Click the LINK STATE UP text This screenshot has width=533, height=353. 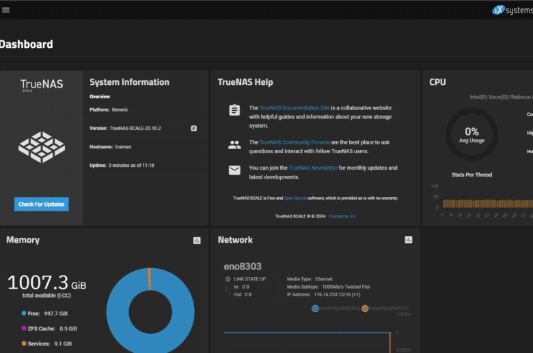pos(250,279)
